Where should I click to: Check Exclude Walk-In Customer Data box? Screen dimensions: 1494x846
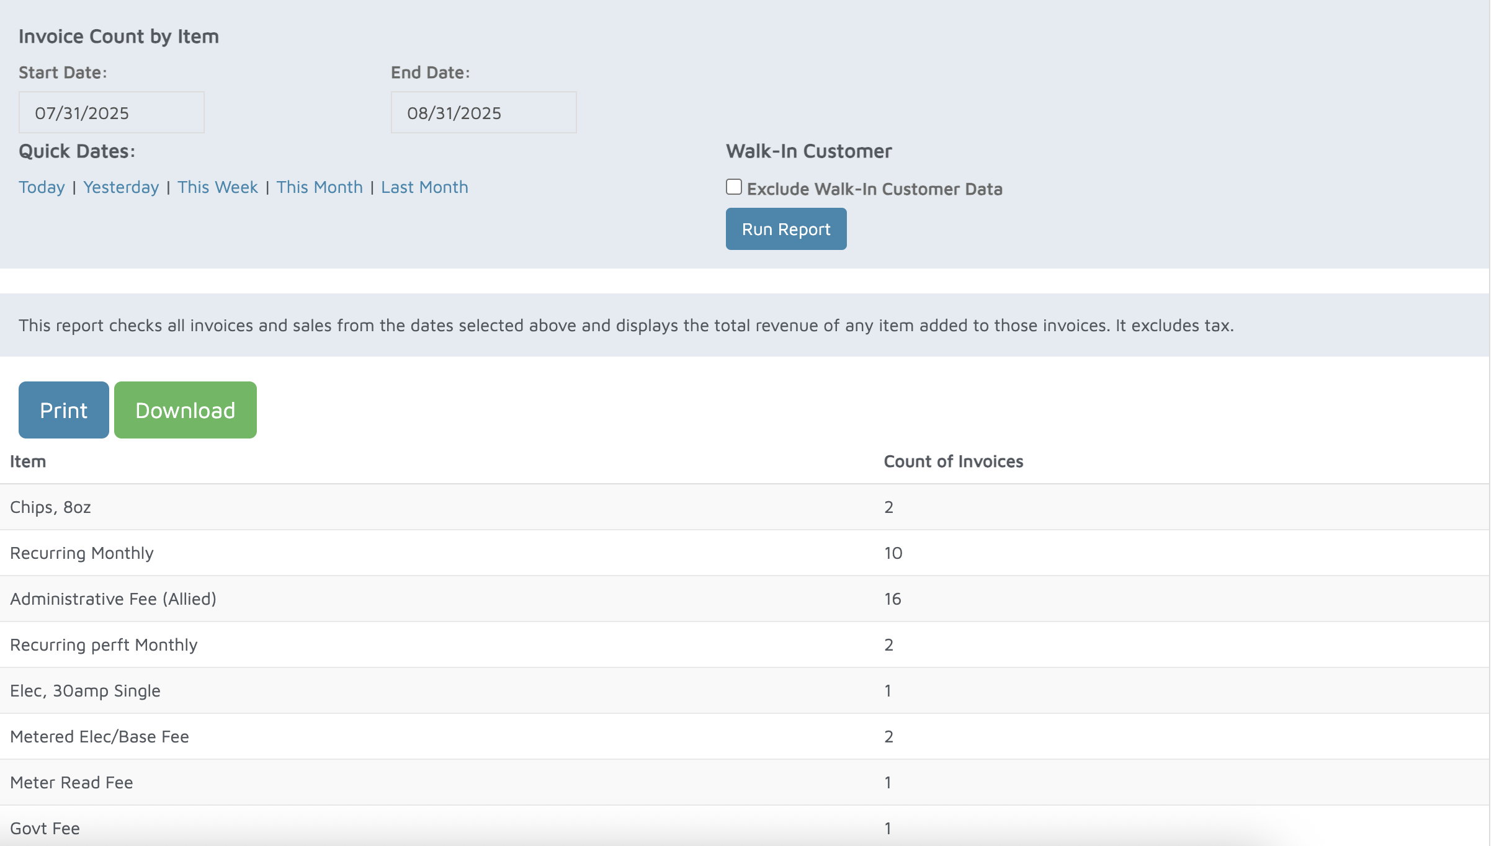tap(733, 187)
